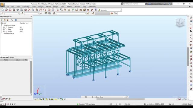Open the bar selection dropdown
The height and width of the screenshot is (108, 193).
[38, 13]
